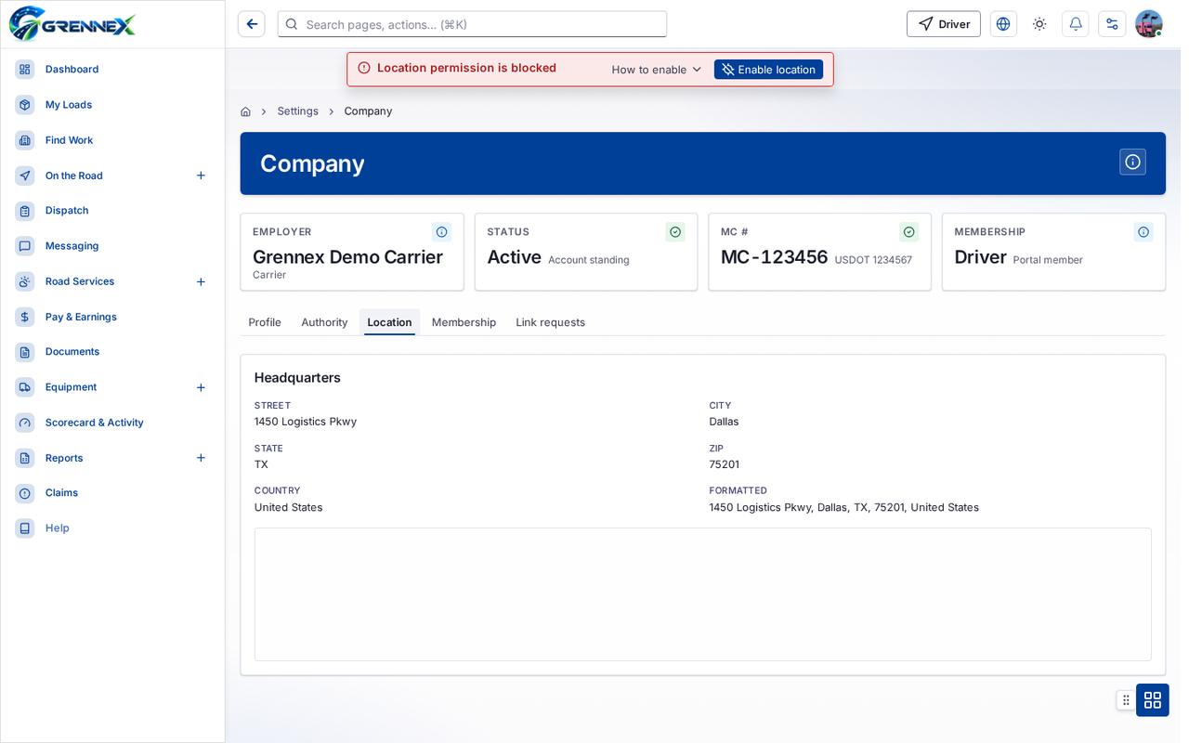
Task: Click the Company header info icon
Action: [x=1132, y=162]
